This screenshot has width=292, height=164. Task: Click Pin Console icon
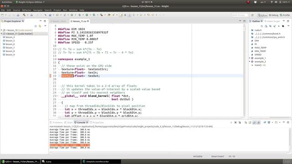click(265, 123)
